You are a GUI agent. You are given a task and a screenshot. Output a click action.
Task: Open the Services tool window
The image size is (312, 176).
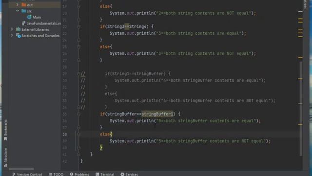click(x=129, y=174)
